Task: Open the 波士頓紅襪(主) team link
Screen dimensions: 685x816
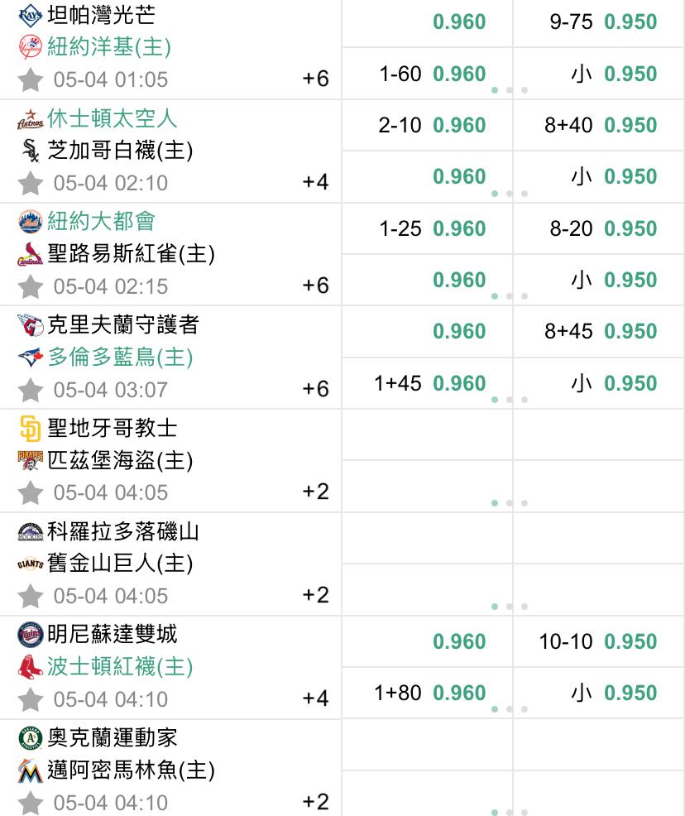Action: [x=120, y=666]
